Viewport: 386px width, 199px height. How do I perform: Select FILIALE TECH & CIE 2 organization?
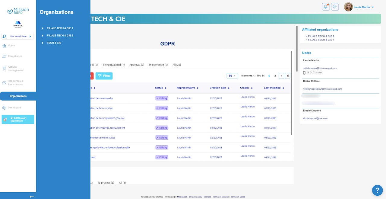coord(60,36)
